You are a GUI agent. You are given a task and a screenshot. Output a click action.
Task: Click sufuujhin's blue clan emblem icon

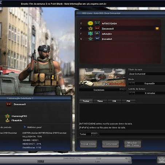pyautogui.click(x=90, y=34)
